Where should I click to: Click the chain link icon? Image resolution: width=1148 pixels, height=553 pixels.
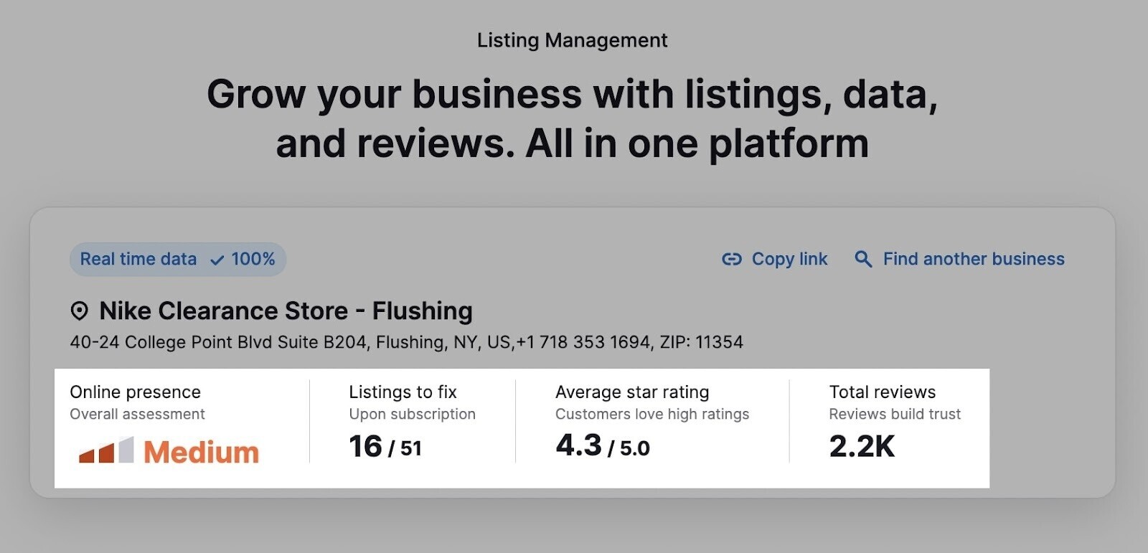[x=731, y=259]
